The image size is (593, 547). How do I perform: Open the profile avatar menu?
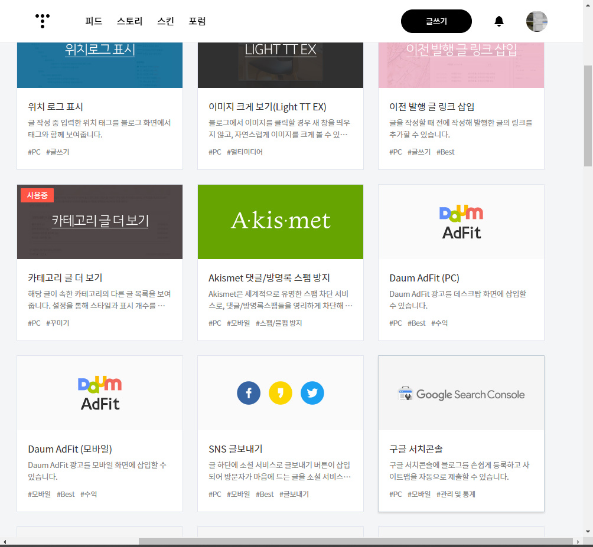click(x=537, y=21)
